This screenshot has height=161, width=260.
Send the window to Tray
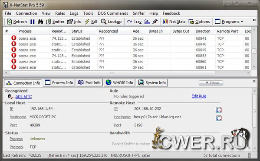[134, 22]
